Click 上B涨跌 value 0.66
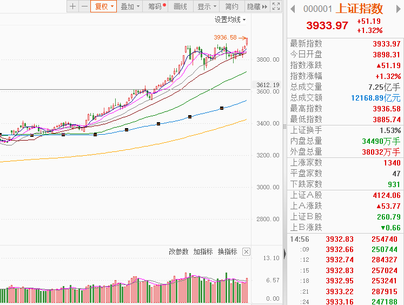This screenshot has width=404, height=305. coord(391,228)
